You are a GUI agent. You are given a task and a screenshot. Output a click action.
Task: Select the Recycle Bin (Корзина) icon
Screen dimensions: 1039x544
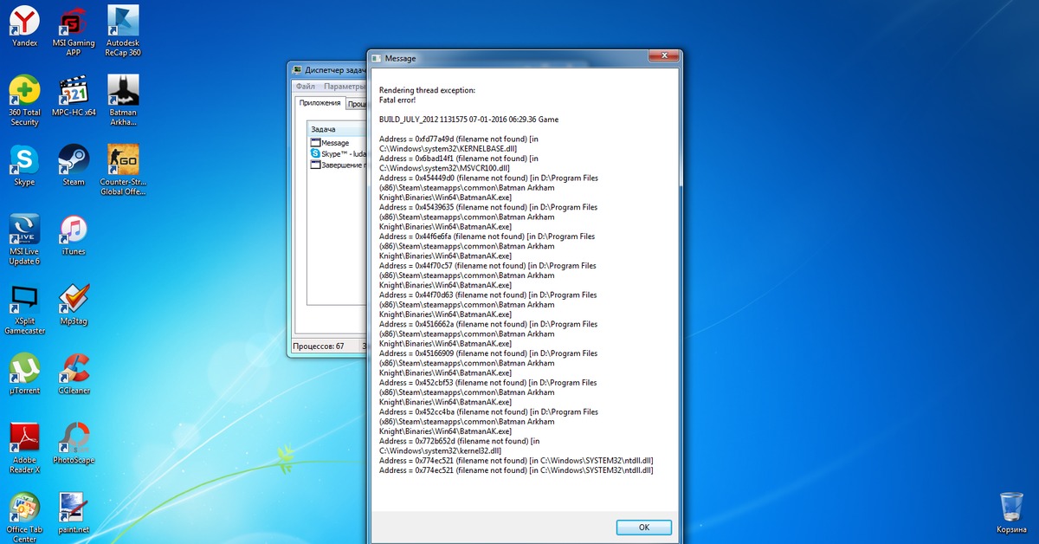[1010, 507]
